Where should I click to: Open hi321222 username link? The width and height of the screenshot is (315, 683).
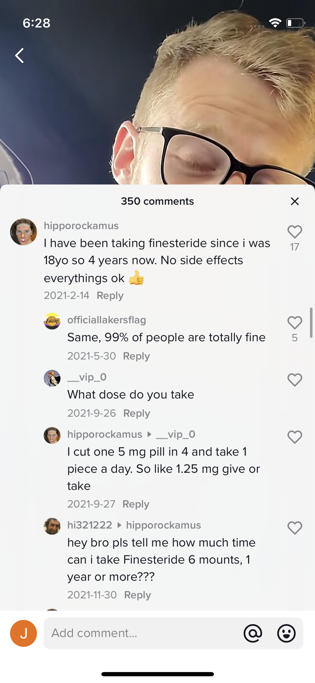pyautogui.click(x=90, y=525)
